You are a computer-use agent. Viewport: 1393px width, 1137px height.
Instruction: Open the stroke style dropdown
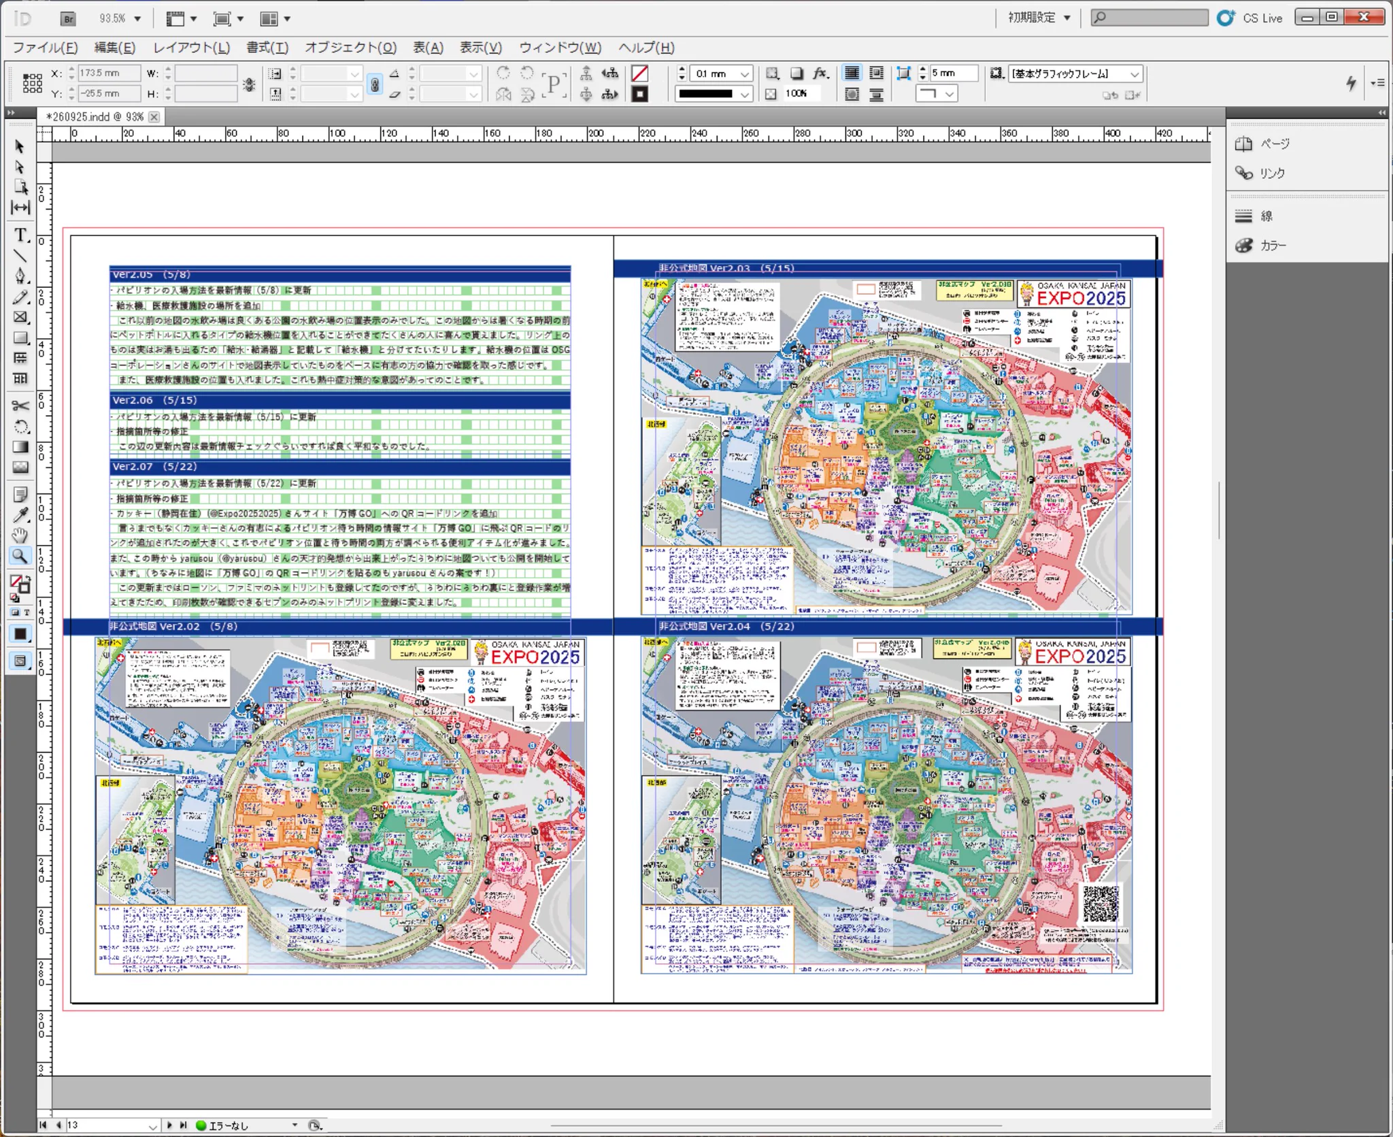coord(745,94)
